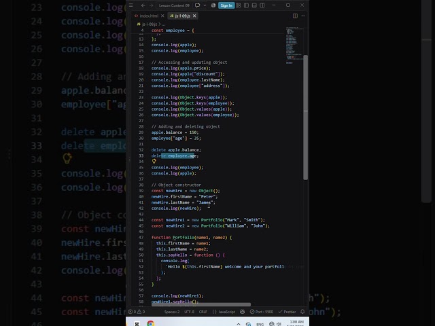Change line endings via CRLF

click(x=203, y=312)
